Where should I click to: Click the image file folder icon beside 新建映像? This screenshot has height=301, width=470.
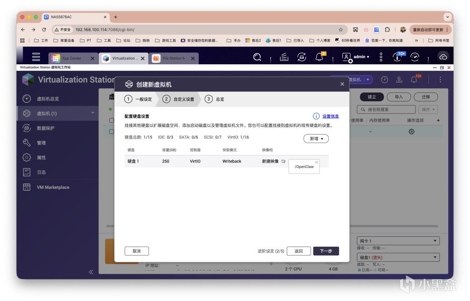283,161
